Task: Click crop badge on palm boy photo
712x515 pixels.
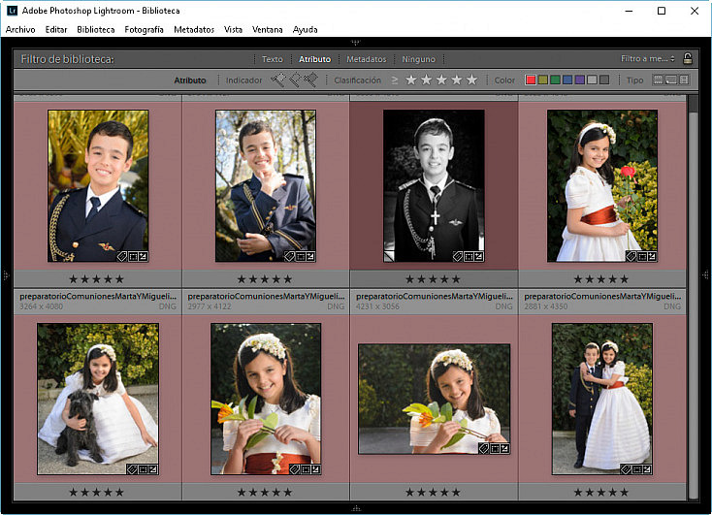Action: [x=133, y=257]
